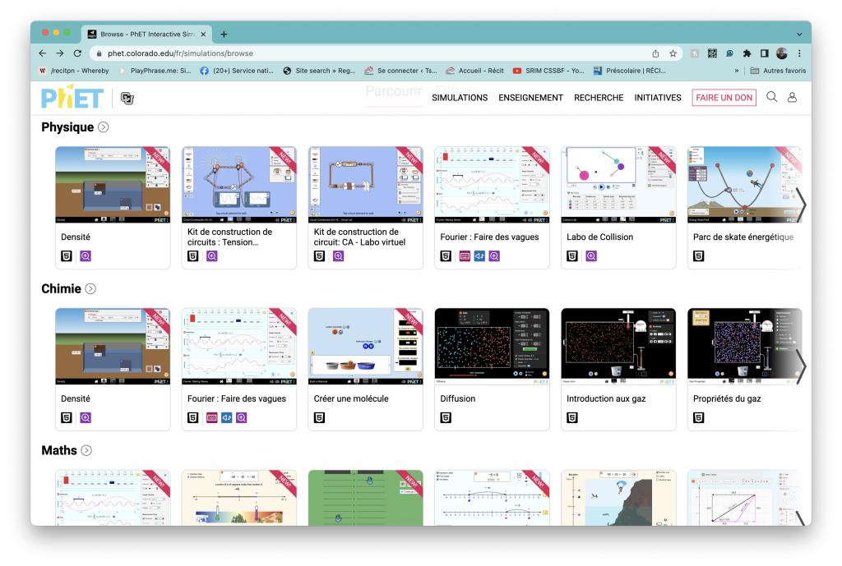Bookmark this page with the star icon
This screenshot has width=842, height=566.
pyautogui.click(x=673, y=53)
